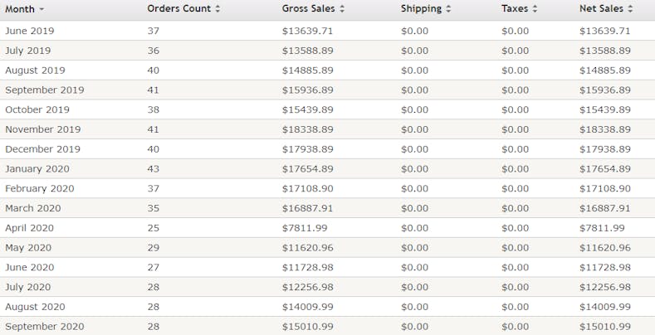Sort by the Orders Count arrows icon

(x=218, y=9)
